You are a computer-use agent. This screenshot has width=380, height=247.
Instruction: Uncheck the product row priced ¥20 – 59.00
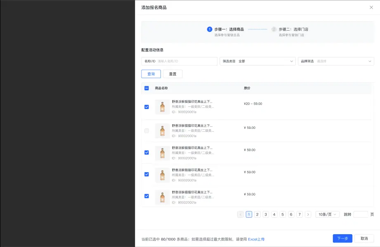(146, 107)
